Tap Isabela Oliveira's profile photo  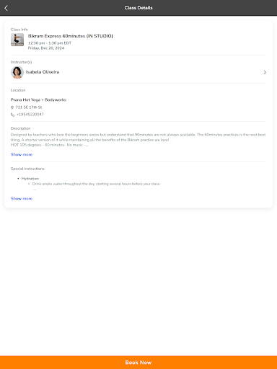(x=17, y=72)
